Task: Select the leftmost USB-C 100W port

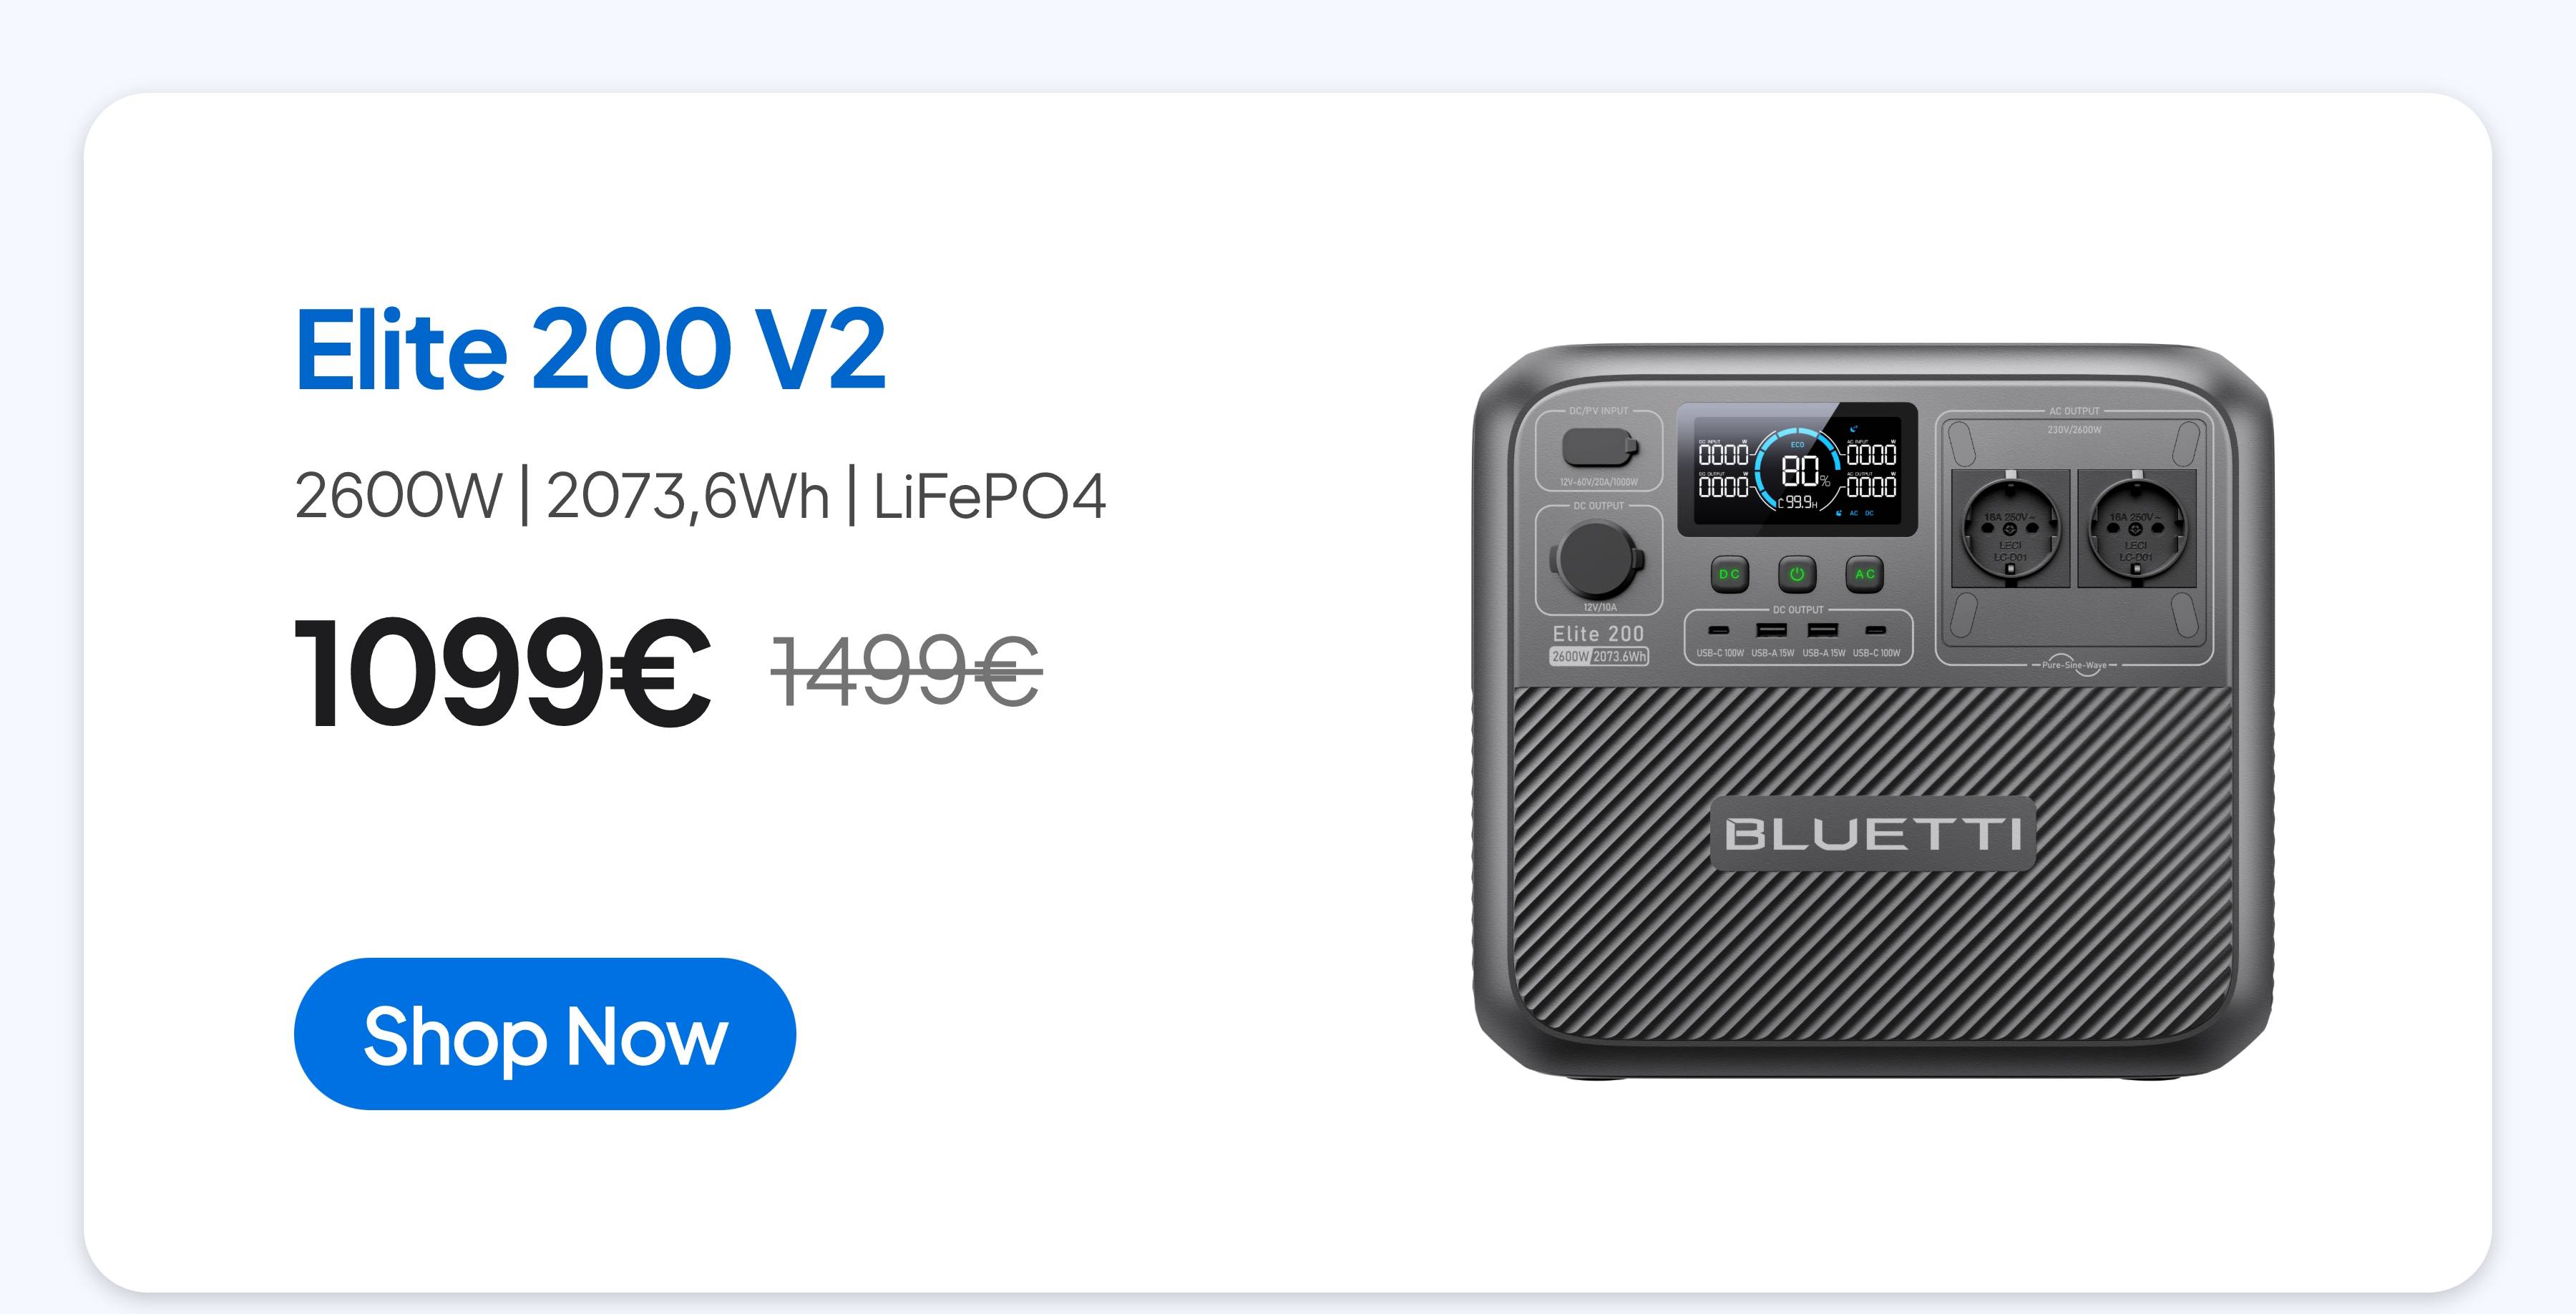Action: pos(1718,631)
